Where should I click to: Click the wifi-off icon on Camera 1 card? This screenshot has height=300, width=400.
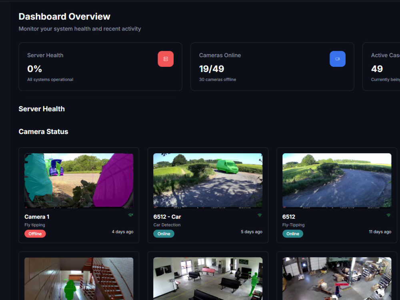(x=131, y=215)
